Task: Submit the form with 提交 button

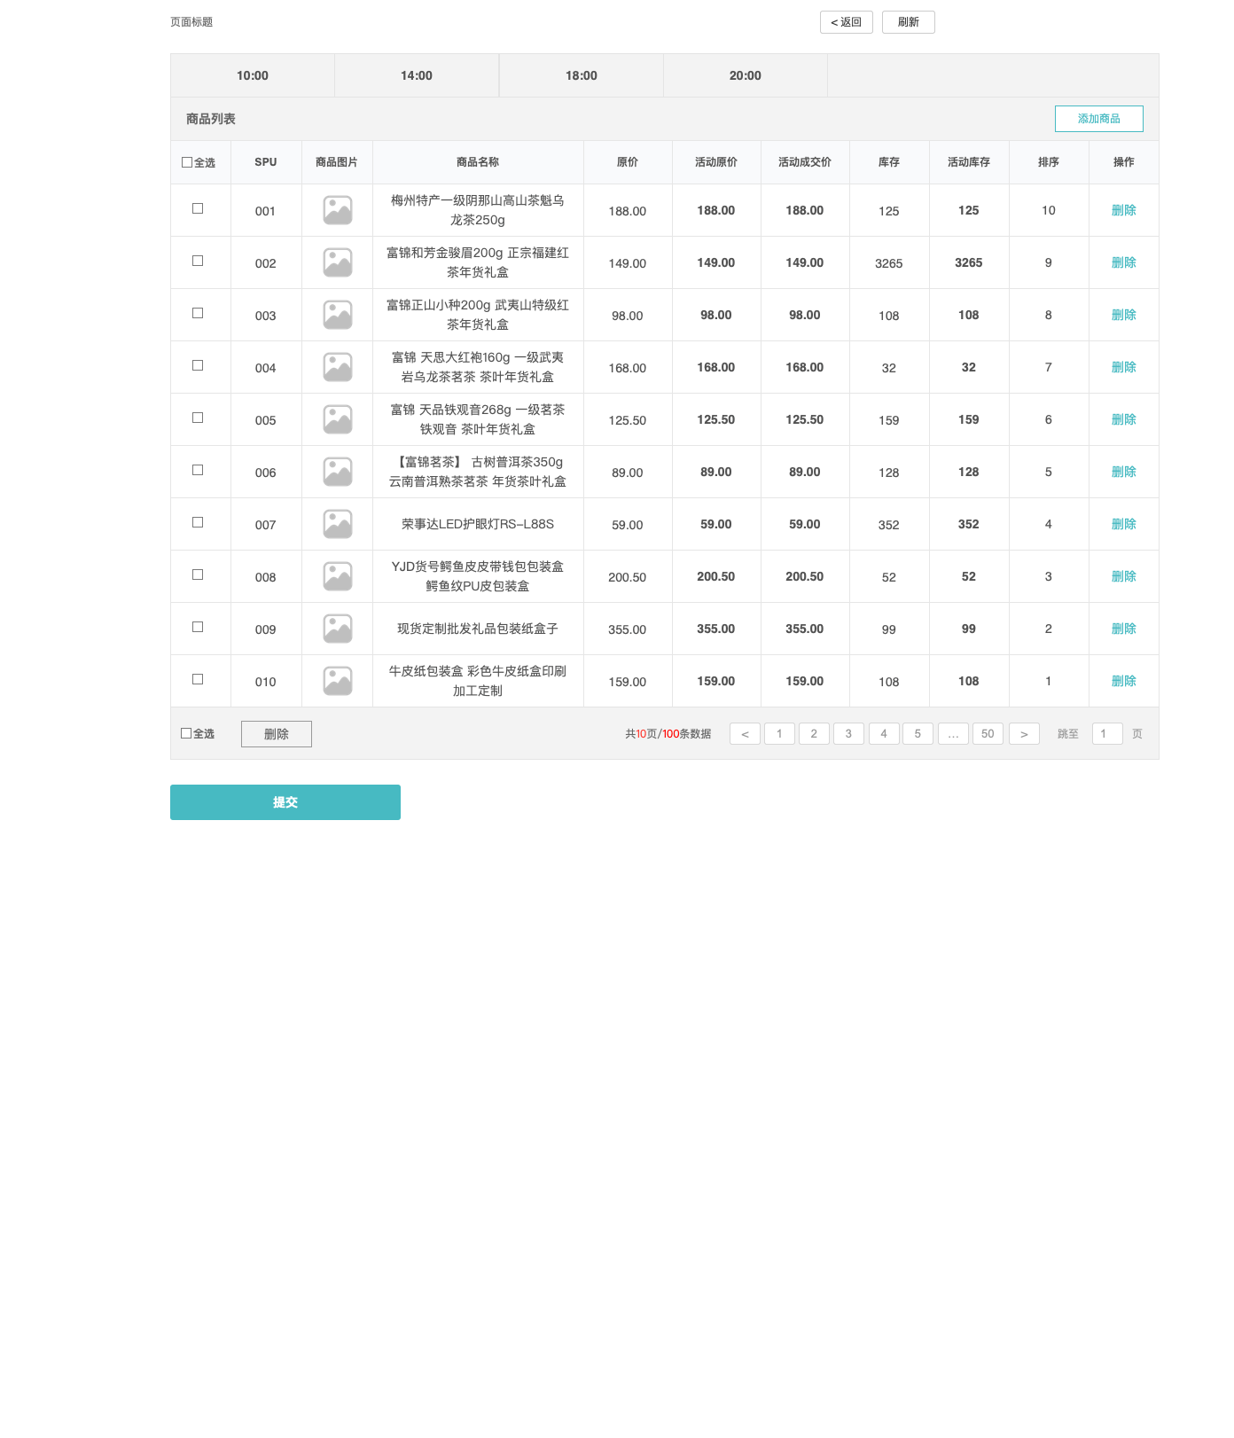Action: pyautogui.click(x=285, y=802)
